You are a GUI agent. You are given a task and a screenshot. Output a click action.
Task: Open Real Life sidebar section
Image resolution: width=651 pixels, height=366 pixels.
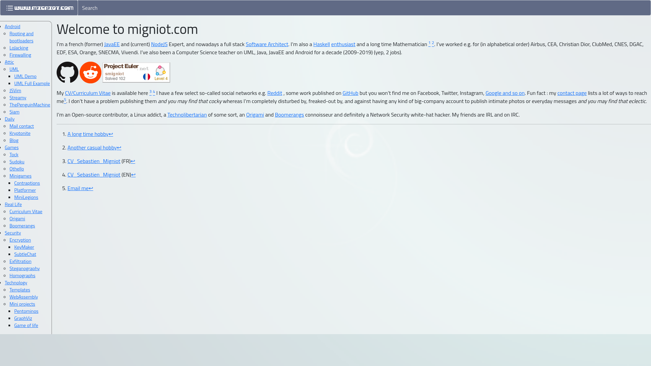tap(13, 204)
